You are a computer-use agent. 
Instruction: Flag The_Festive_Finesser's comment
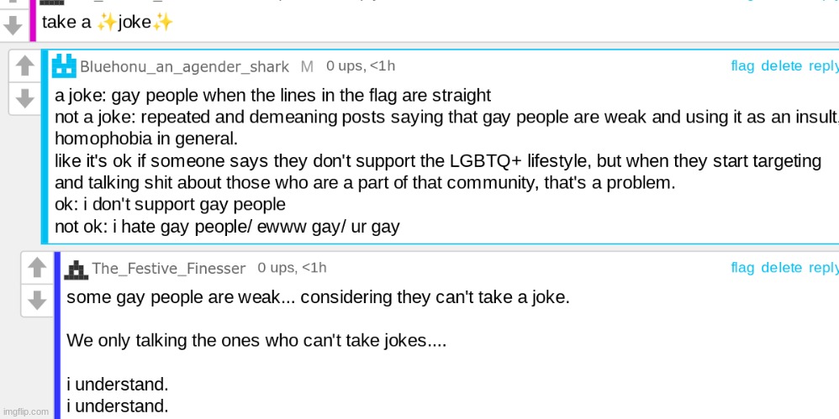coord(742,268)
